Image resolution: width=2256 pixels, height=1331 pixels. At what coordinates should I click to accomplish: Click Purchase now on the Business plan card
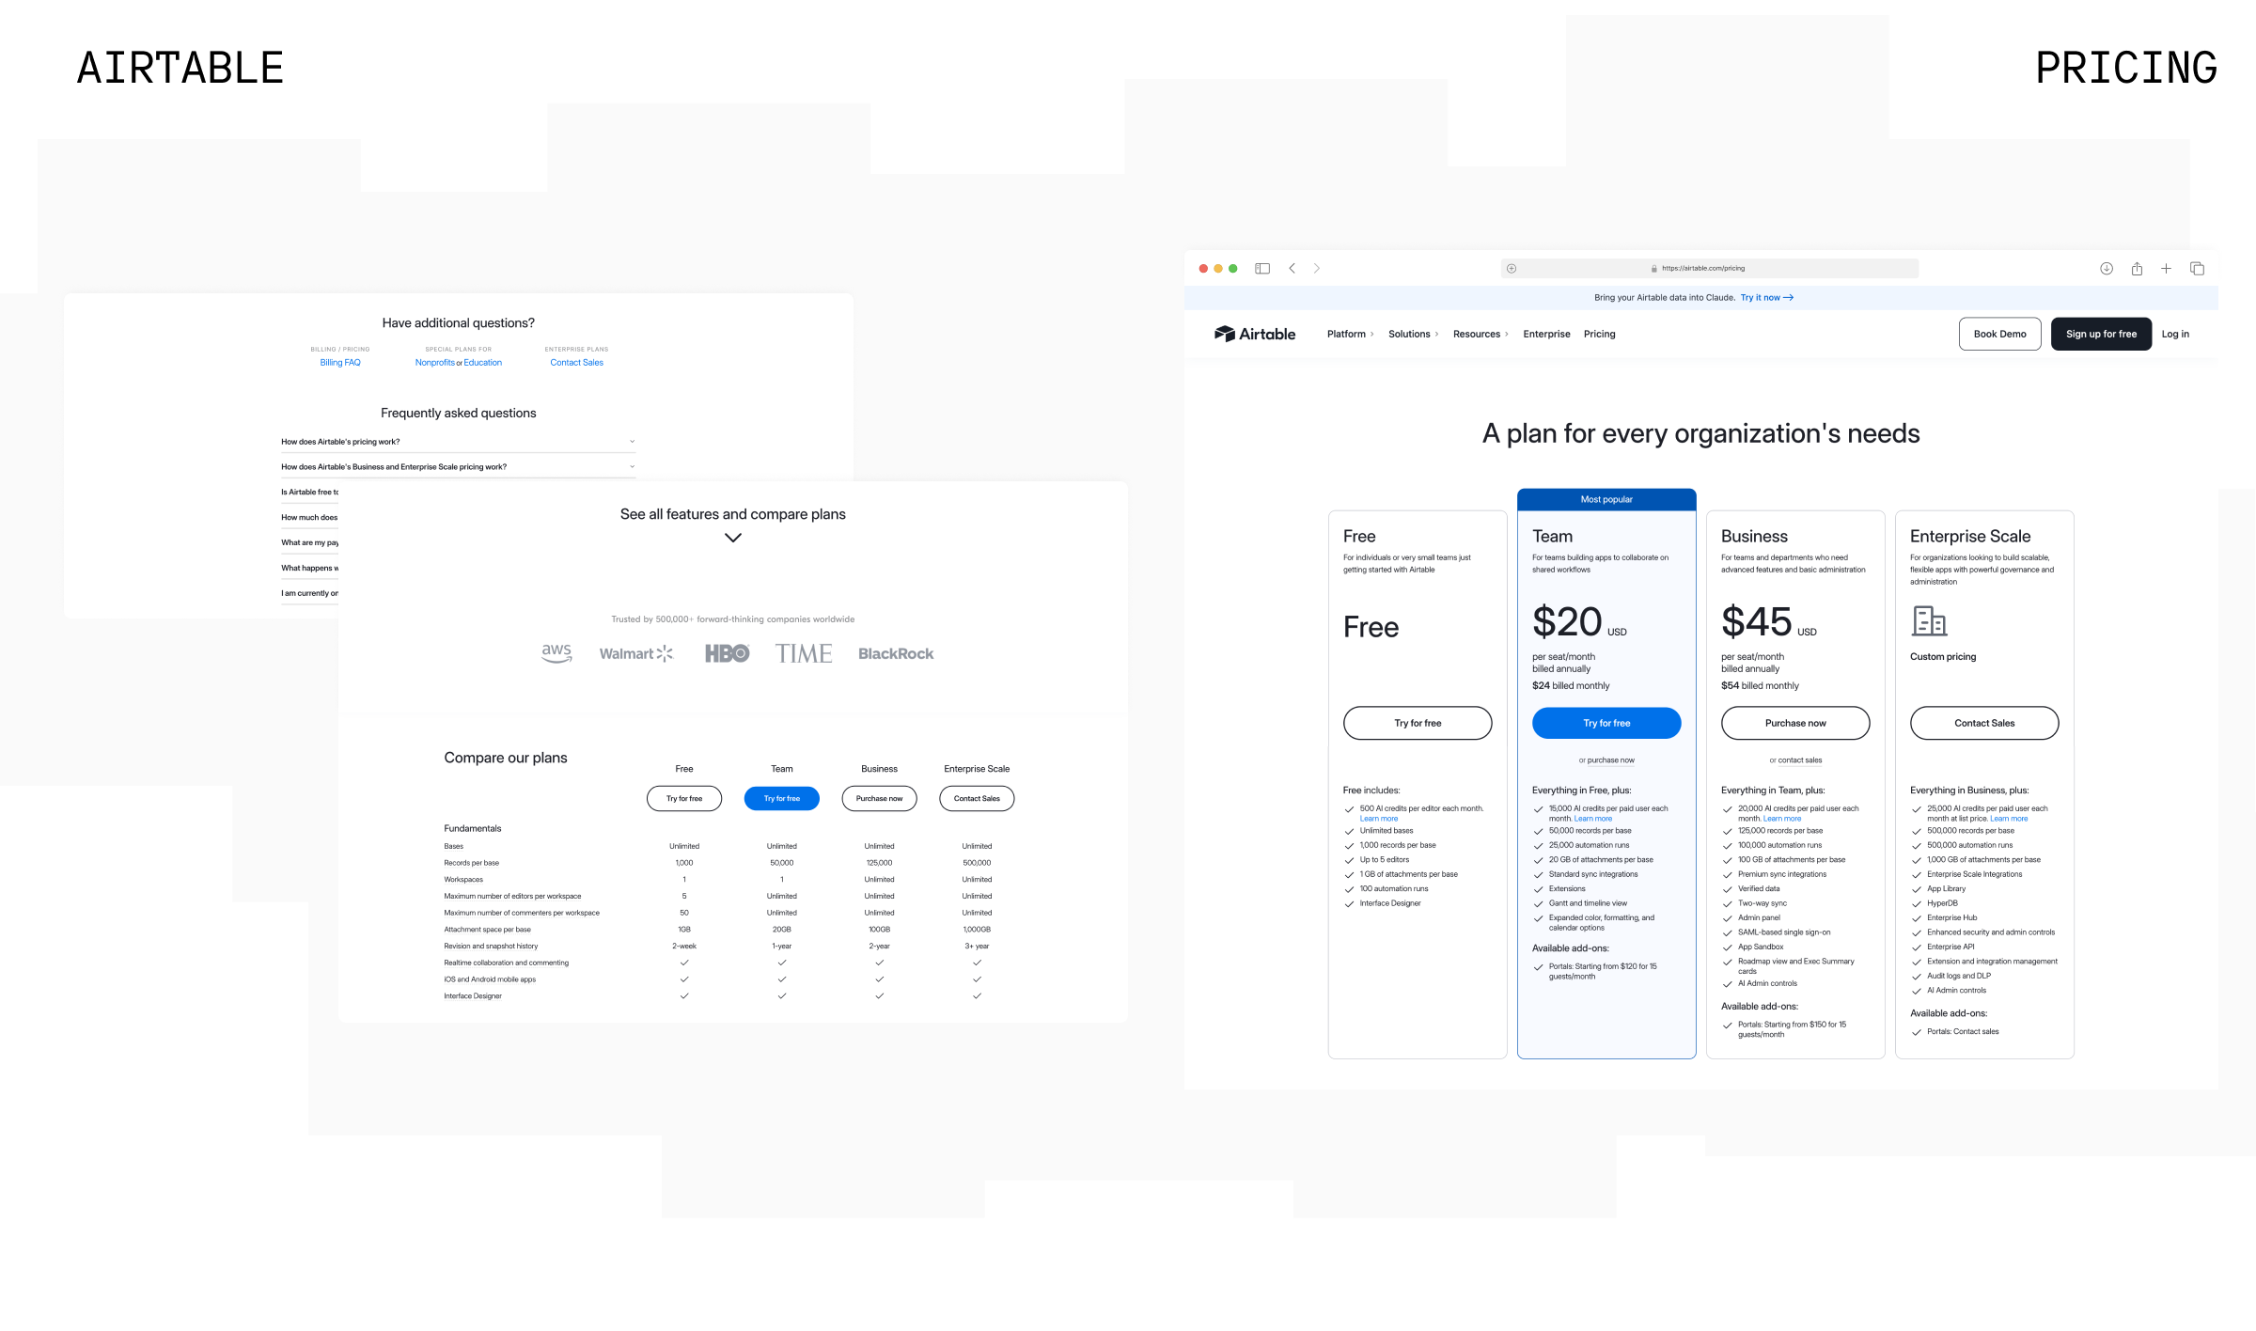[1795, 723]
